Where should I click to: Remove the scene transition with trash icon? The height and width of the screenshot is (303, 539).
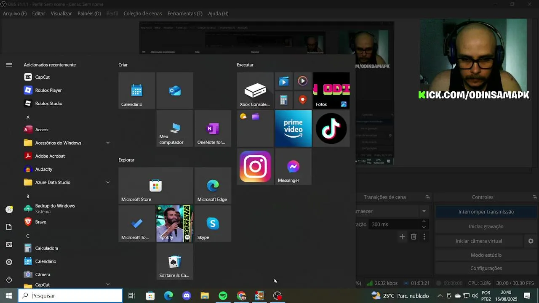click(x=414, y=237)
